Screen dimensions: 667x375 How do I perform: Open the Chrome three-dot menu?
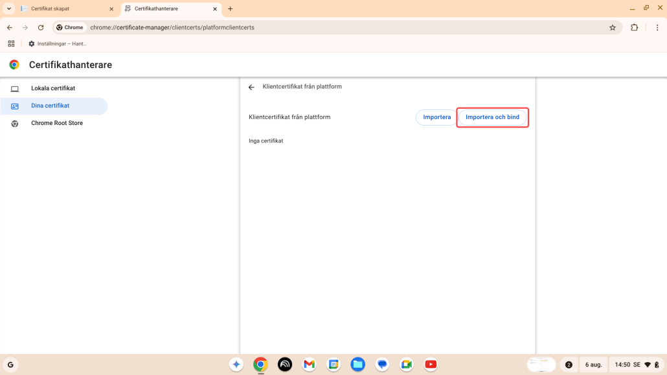point(657,28)
